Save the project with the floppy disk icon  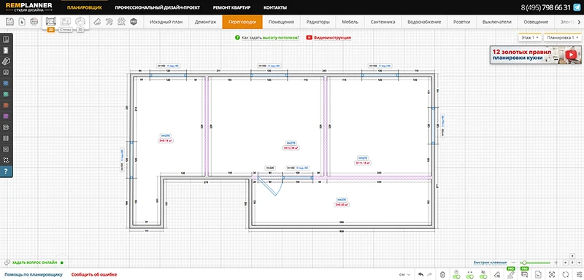(x=9, y=22)
